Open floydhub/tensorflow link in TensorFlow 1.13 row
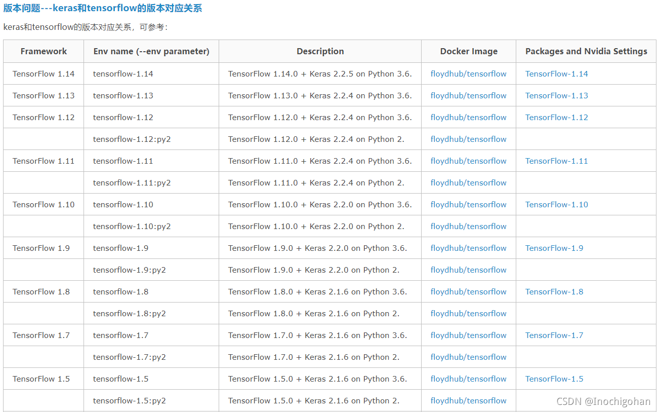 coord(468,95)
